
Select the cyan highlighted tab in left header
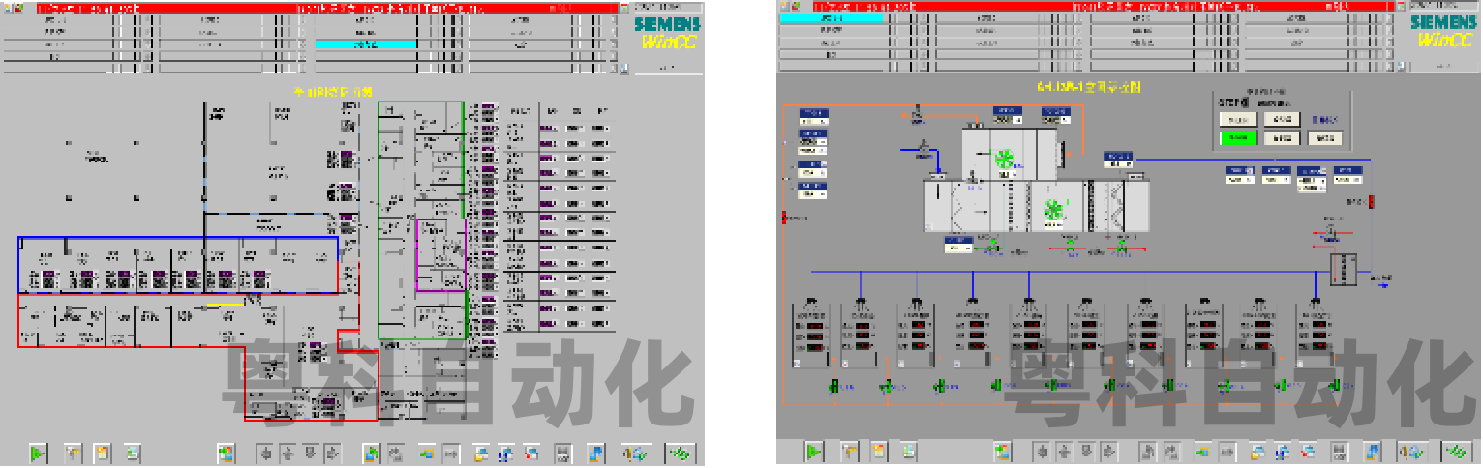click(x=366, y=44)
